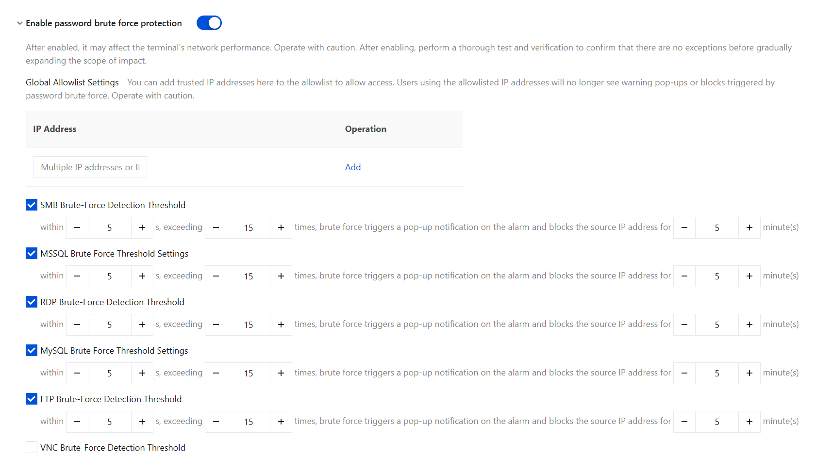Enable VNC Brute-Force Detection Threshold checkbox
This screenshot has height=472, width=816.
pos(32,447)
